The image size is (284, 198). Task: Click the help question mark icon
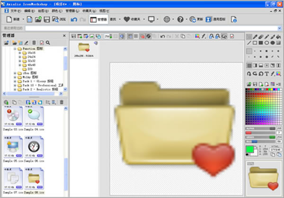180,19
